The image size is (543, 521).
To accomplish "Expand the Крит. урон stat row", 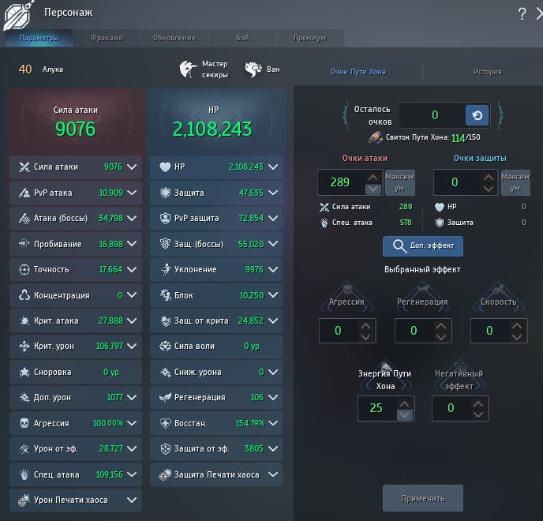I will point(132,347).
